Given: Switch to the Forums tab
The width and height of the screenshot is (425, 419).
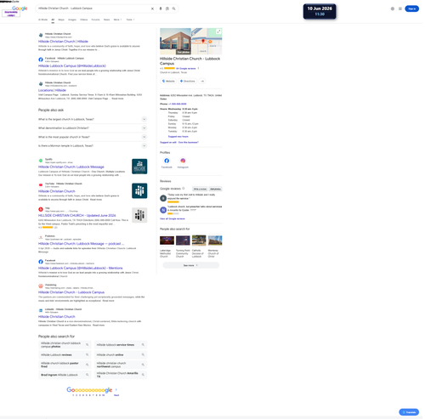Looking at the screenshot, I should click(x=95, y=20).
